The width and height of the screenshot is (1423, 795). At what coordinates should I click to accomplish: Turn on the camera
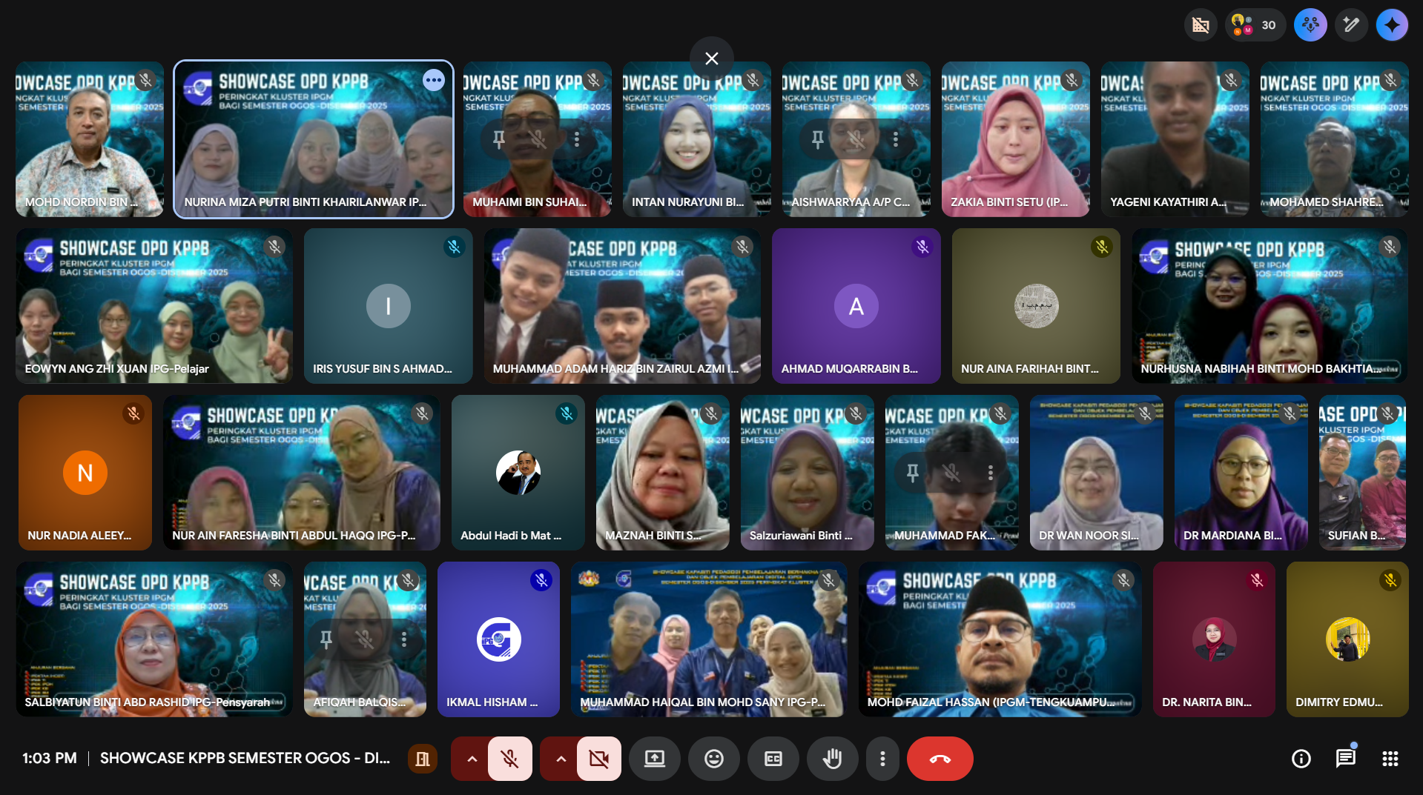coord(598,758)
